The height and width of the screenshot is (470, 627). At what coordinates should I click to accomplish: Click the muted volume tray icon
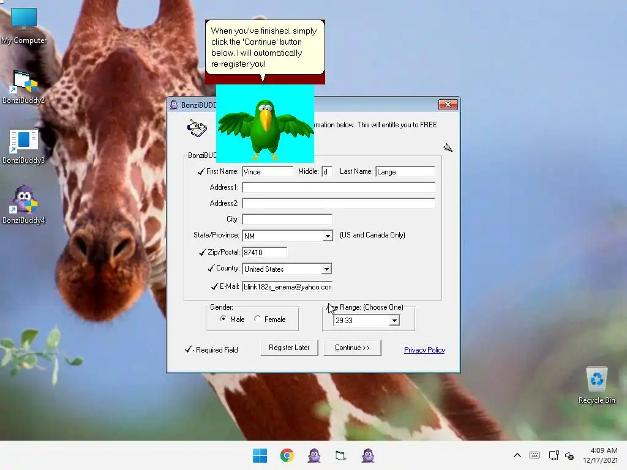(x=569, y=455)
